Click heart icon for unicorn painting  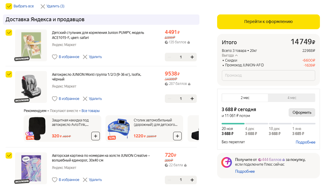(x=54, y=180)
